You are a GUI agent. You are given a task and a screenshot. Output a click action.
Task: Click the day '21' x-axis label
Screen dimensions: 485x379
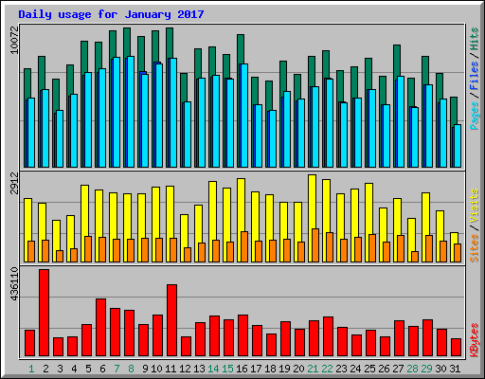click(x=313, y=369)
